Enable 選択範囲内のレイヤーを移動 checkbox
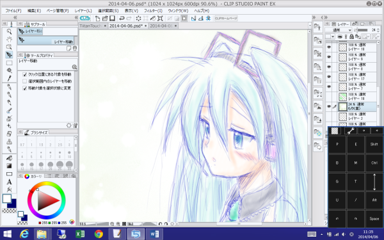Image resolution: width=384 pixels, height=240 pixels. pyautogui.click(x=24, y=81)
